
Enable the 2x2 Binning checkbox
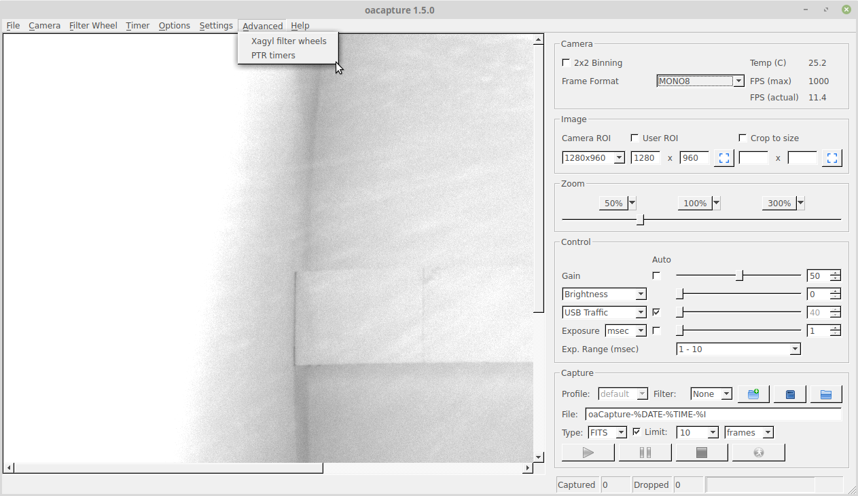click(x=567, y=63)
